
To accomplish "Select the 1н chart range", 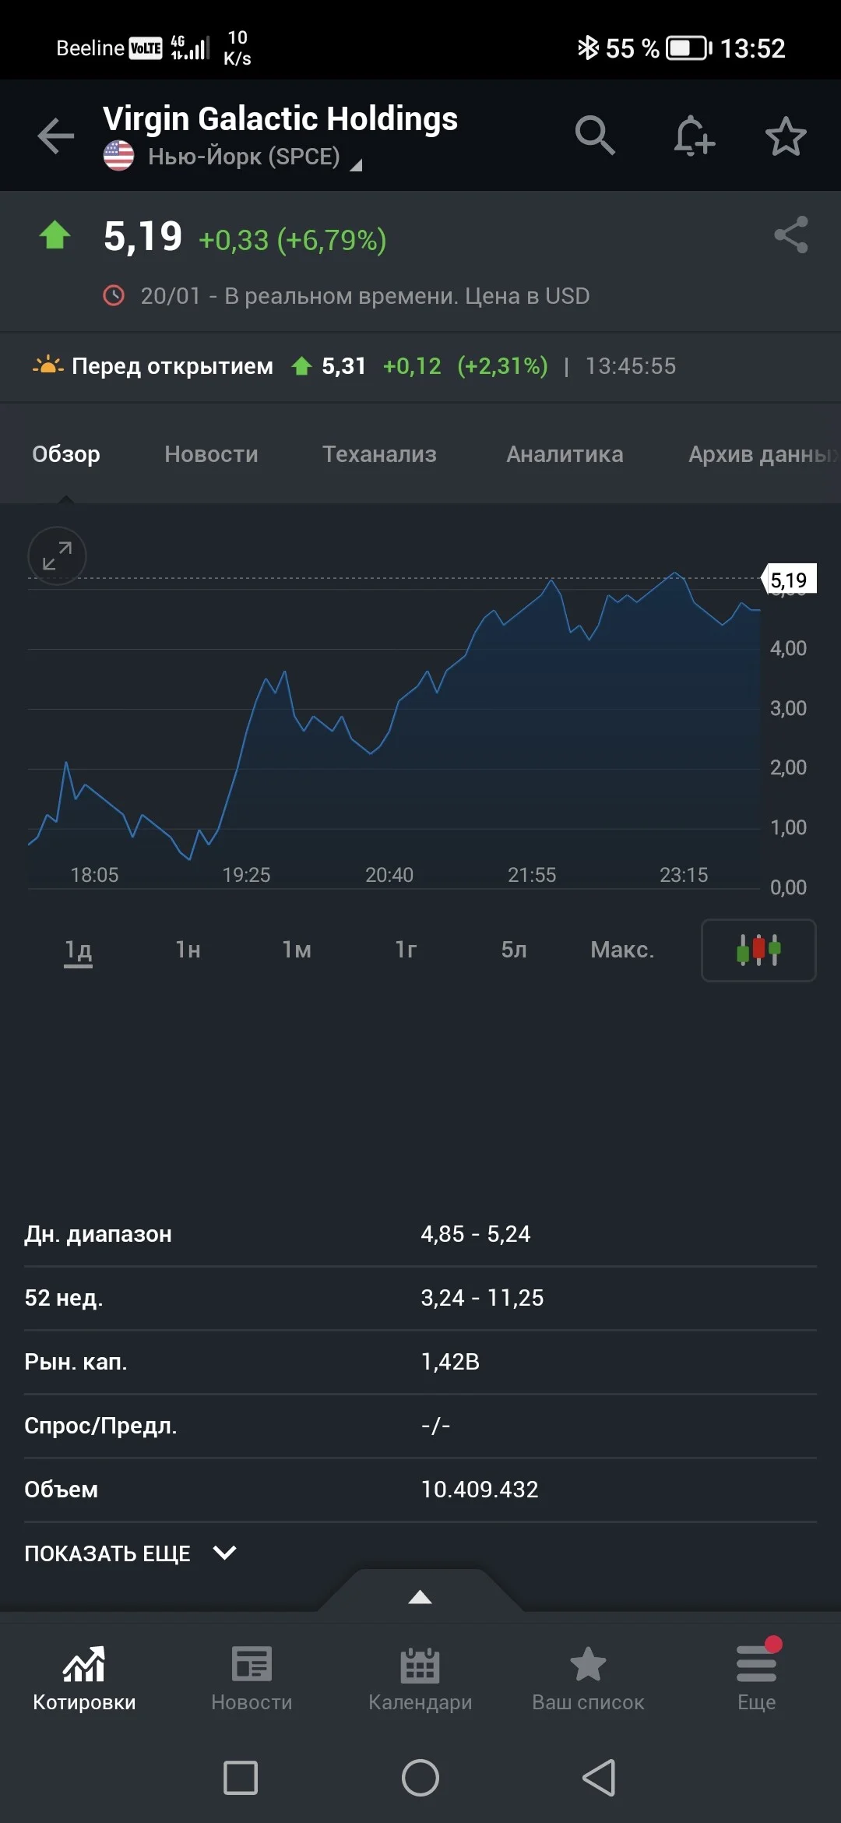I will tap(188, 950).
